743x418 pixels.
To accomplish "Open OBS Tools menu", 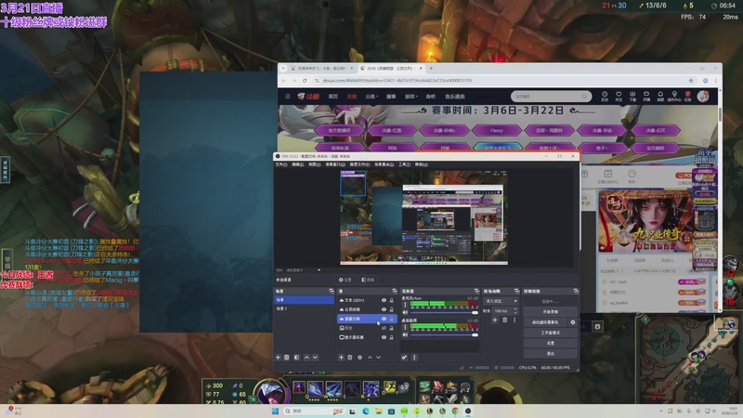I will (404, 164).
